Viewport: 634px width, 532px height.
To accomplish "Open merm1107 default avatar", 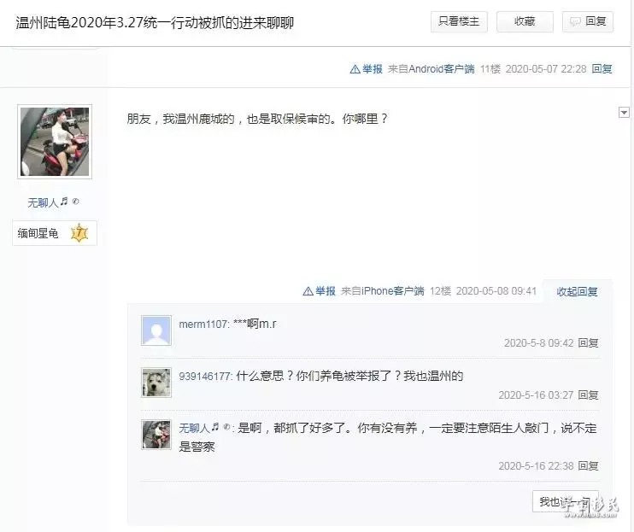I will click(x=156, y=330).
